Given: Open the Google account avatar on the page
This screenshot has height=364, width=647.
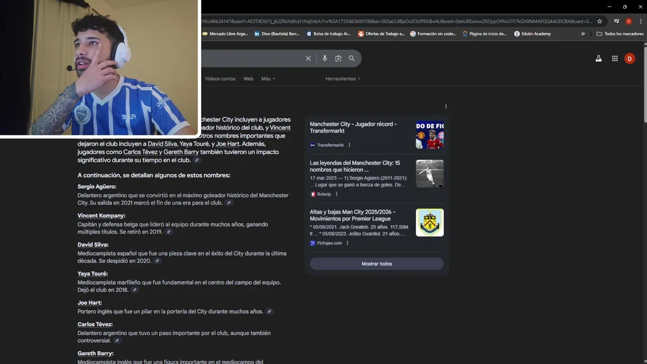Looking at the screenshot, I should 629,59.
